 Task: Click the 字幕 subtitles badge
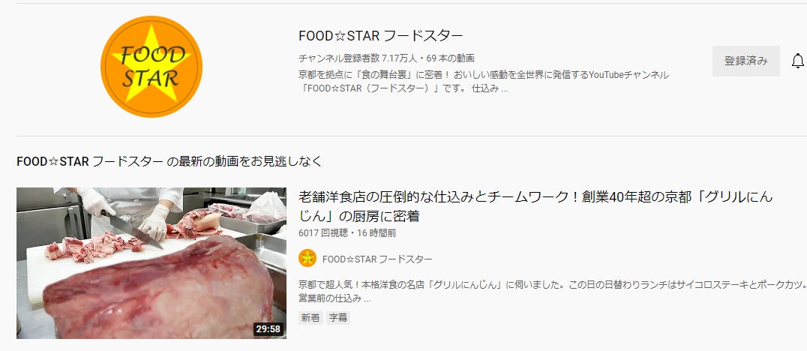338,318
